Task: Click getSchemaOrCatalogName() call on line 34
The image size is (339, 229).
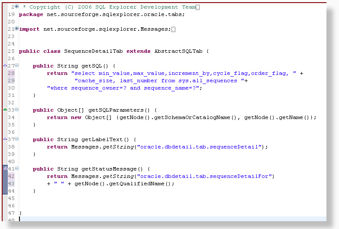Action: (x=195, y=117)
